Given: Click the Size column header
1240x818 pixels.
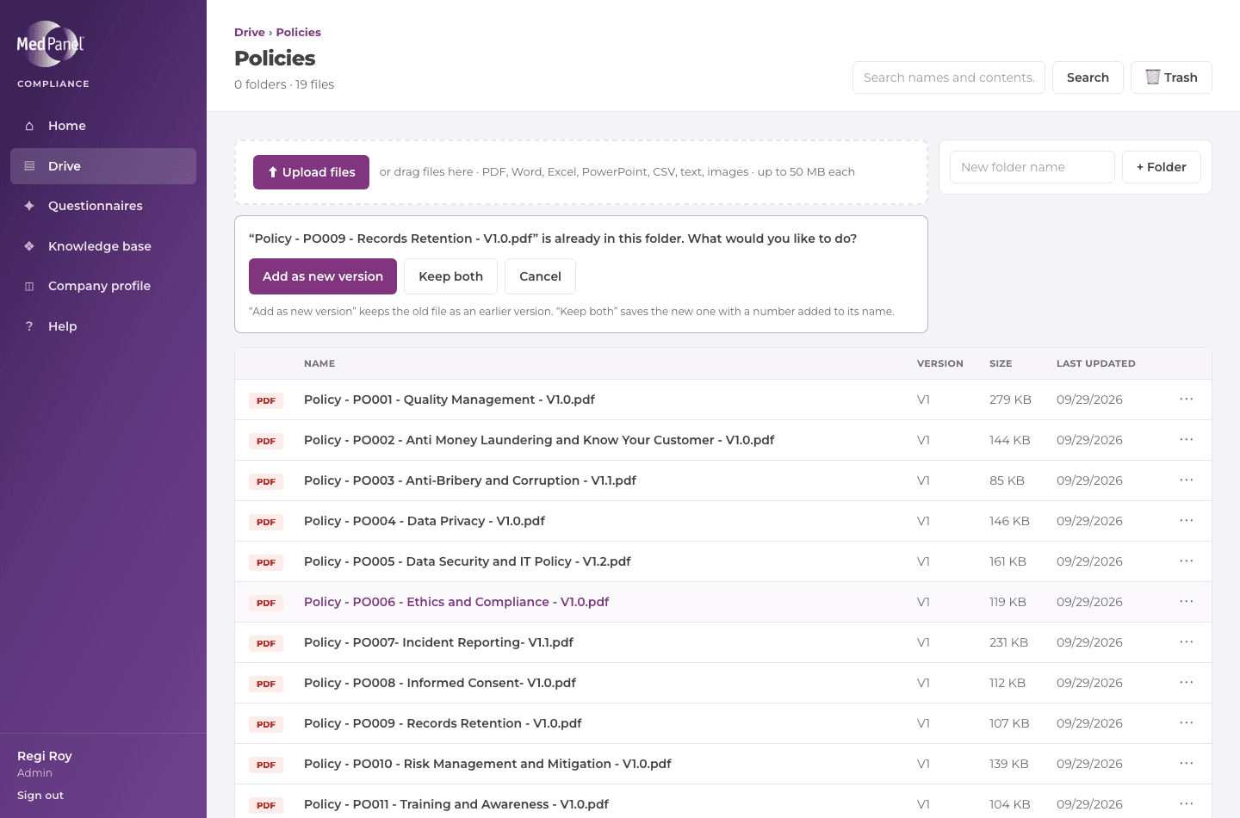Looking at the screenshot, I should [1001, 363].
